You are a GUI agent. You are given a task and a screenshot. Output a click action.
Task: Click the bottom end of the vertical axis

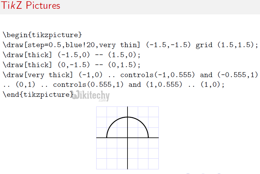click(x=127, y=168)
